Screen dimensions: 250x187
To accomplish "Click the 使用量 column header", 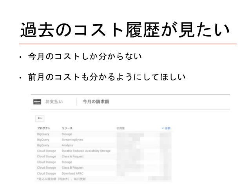I will tap(121, 128).
